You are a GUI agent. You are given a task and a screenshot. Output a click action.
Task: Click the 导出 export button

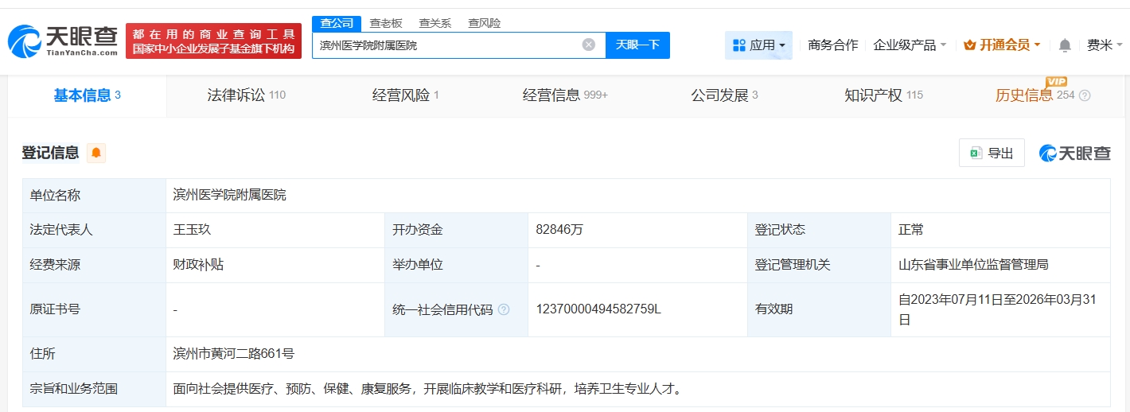click(992, 154)
